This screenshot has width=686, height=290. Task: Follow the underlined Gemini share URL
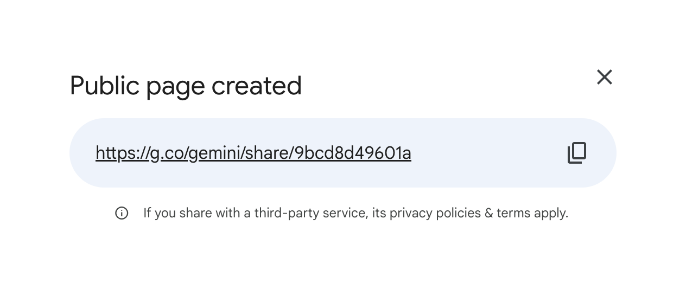253,153
